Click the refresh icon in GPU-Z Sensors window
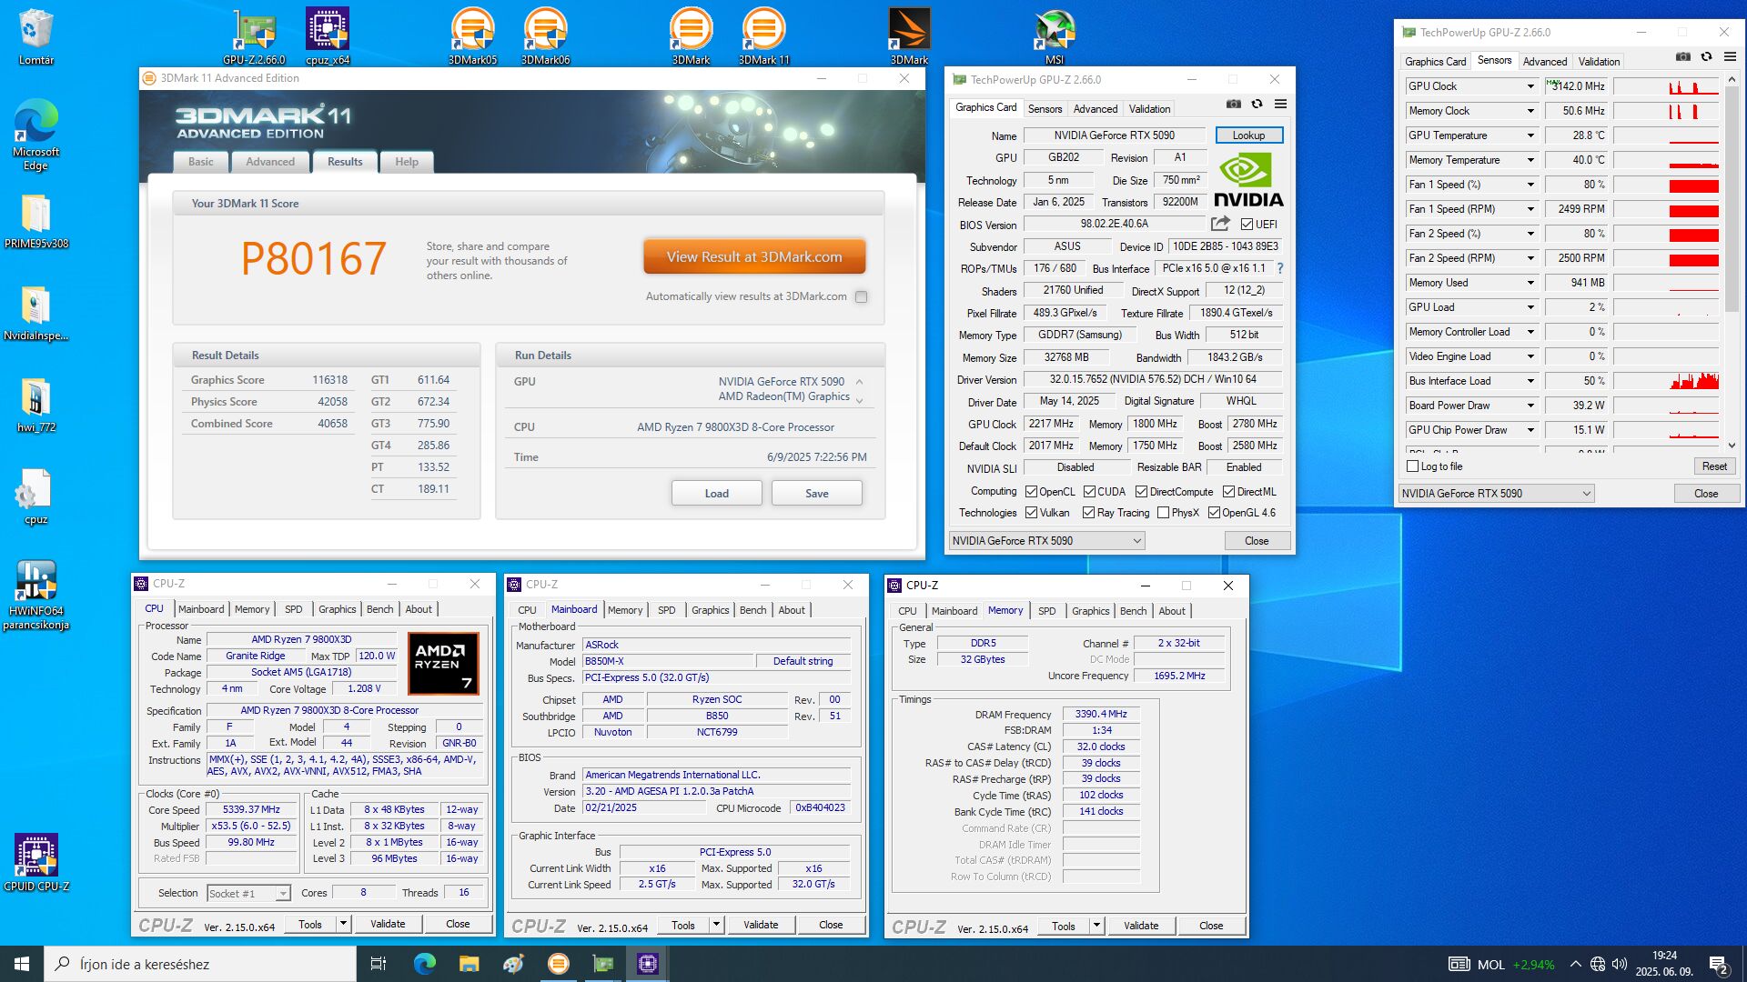This screenshot has width=1747, height=982. tap(1707, 56)
